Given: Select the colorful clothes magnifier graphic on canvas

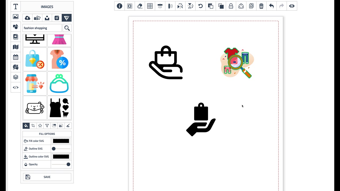Looking at the screenshot, I should pyautogui.click(x=237, y=63).
